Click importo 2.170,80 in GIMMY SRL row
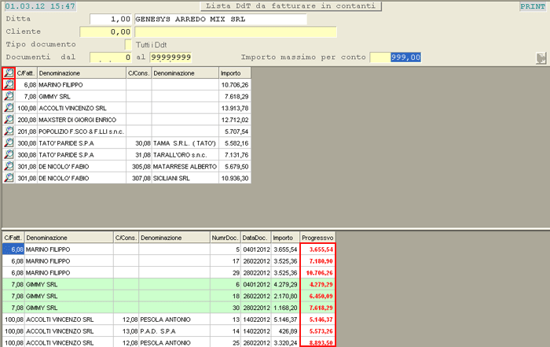 pos(285,296)
